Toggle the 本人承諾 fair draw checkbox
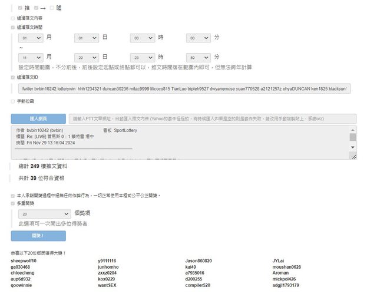 13,196
